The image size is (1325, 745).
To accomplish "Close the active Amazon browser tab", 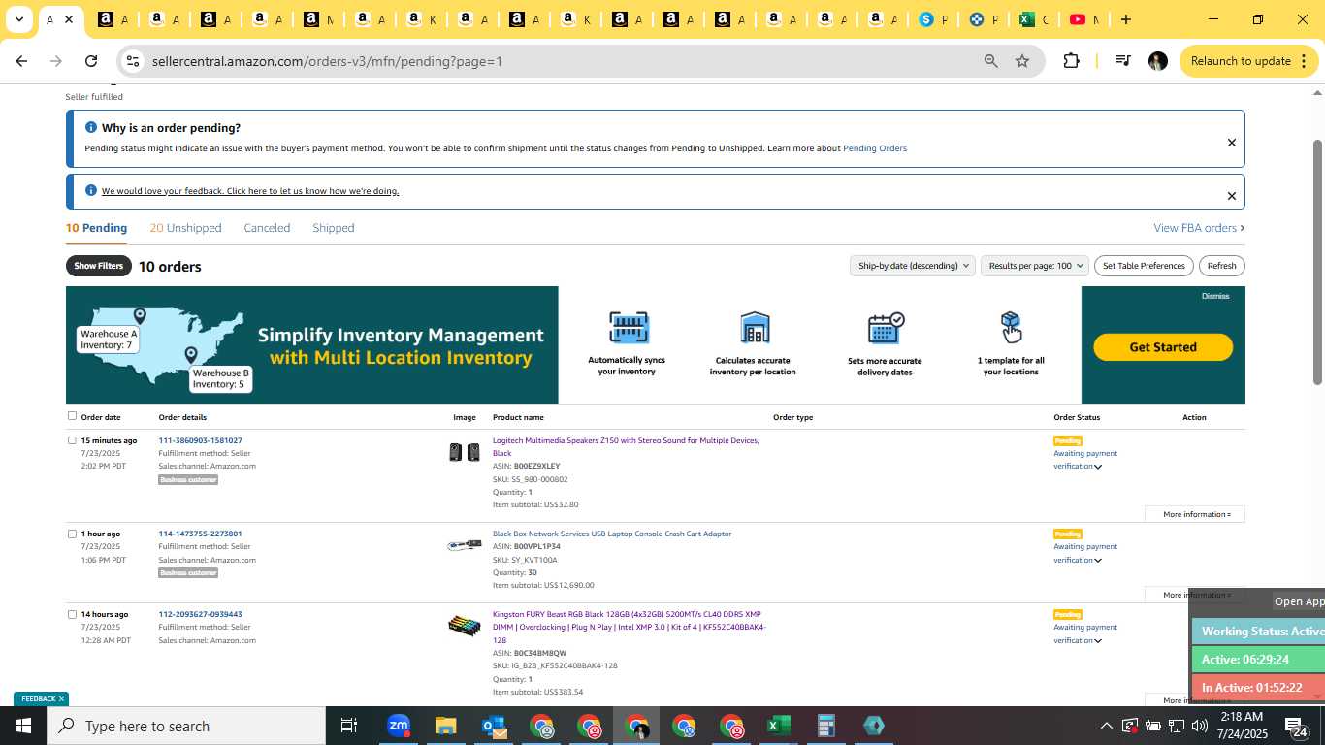I will (68, 19).
